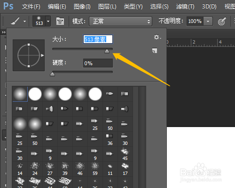Screen dimensions: 235x188
Task: Open the 文件(F) menu
Action: click(31, 7)
